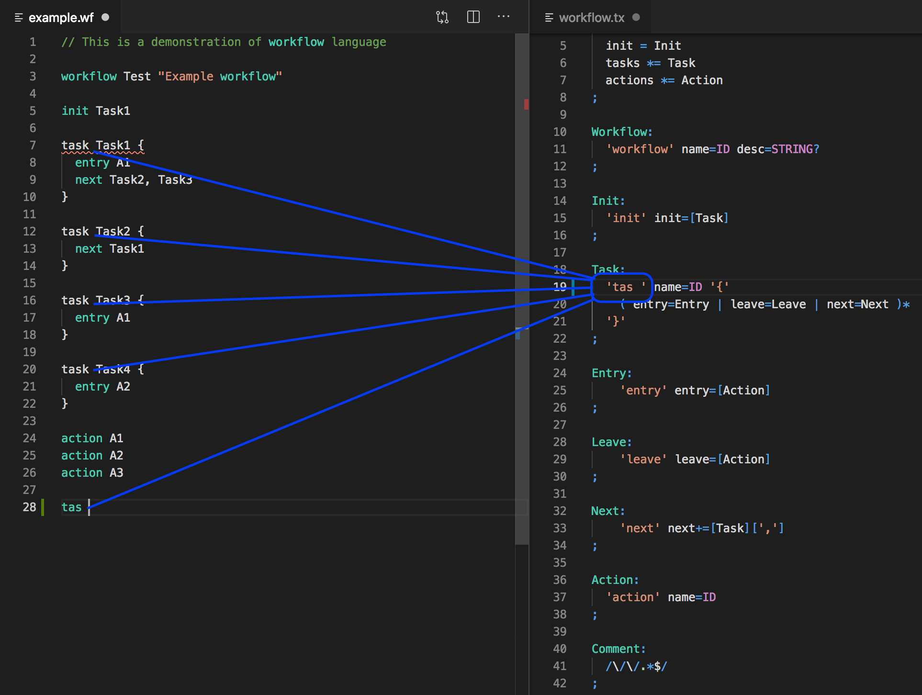Click the Split Editor icon
Image resolution: width=922 pixels, height=695 pixels.
pos(473,17)
